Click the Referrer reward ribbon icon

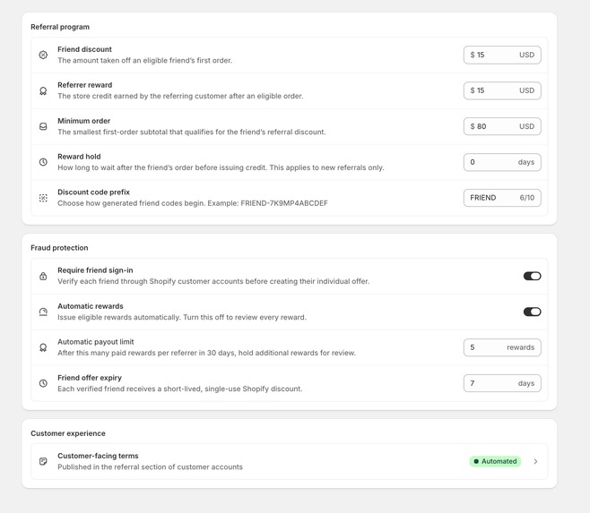pos(43,90)
